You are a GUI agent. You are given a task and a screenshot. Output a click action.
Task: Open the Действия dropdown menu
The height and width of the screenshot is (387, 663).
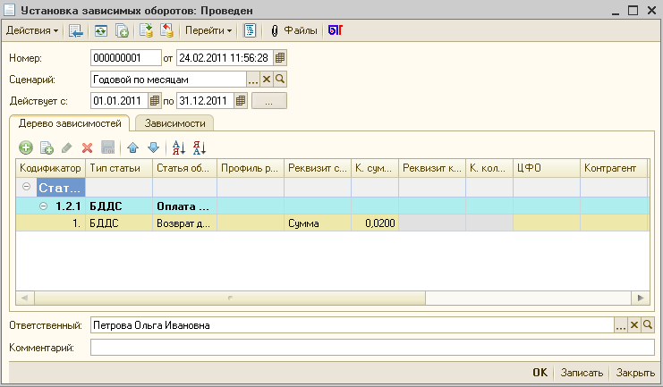click(x=33, y=30)
